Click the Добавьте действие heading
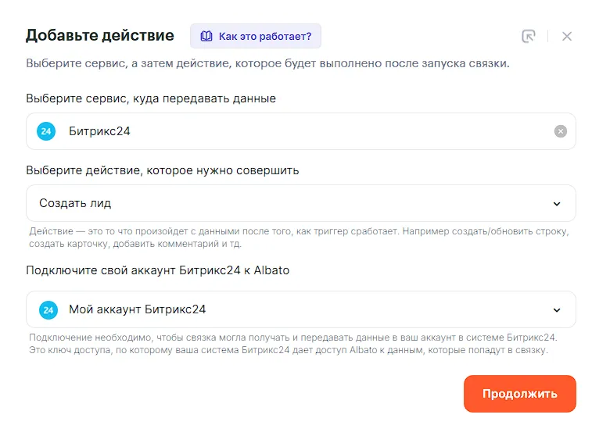 tap(100, 35)
